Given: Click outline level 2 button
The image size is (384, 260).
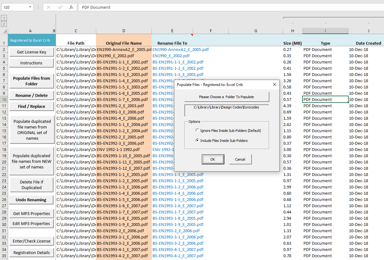Looking at the screenshot, I should click(x=4, y=24).
